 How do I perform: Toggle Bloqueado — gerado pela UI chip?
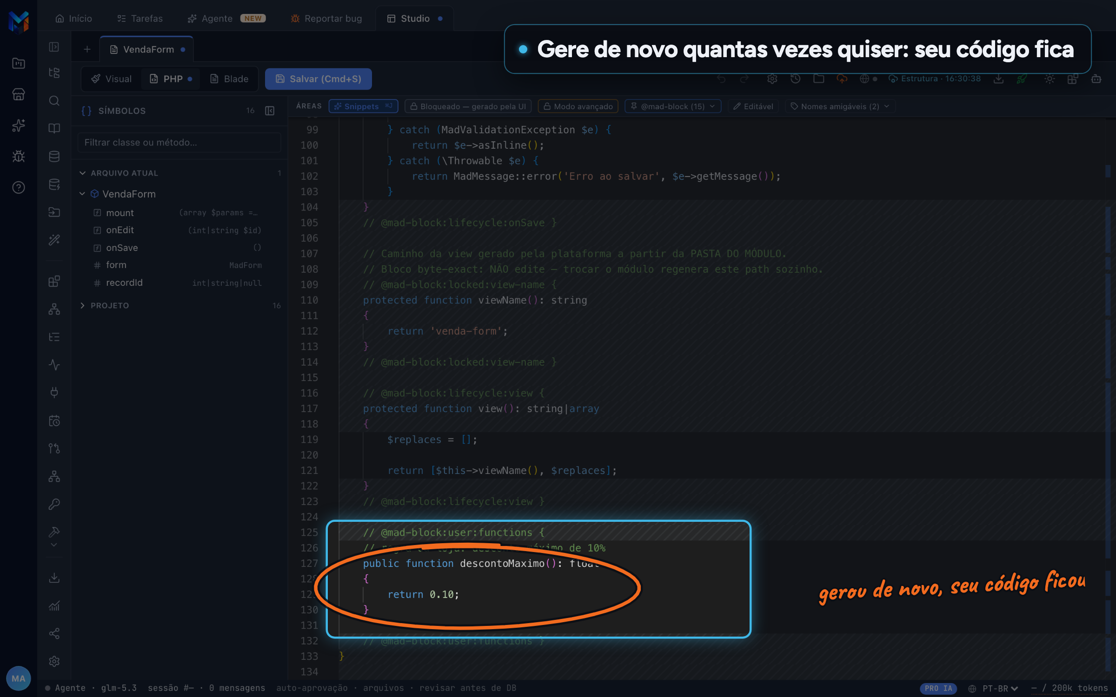point(468,106)
